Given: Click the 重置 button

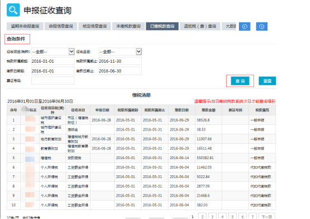Looking at the screenshot, I should click(x=267, y=81).
